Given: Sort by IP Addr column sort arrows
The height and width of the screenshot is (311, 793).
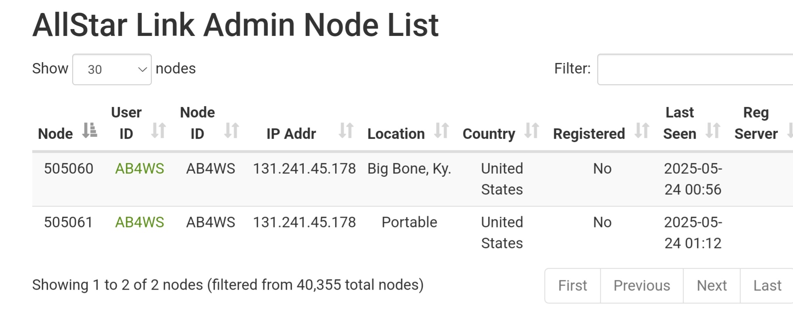Looking at the screenshot, I should pos(346,131).
